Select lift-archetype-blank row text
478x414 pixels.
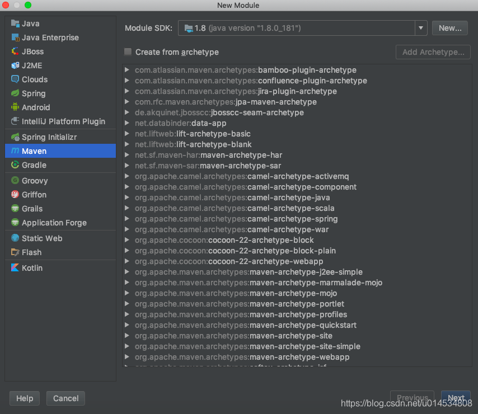coord(193,144)
